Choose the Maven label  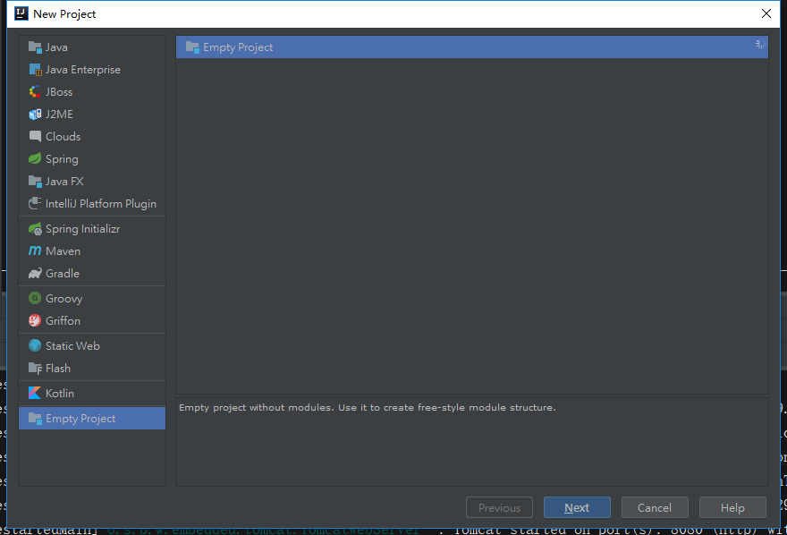click(x=63, y=251)
